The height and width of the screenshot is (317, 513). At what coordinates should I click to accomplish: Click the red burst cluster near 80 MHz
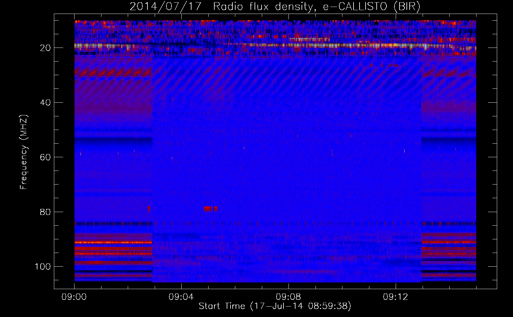pos(211,209)
